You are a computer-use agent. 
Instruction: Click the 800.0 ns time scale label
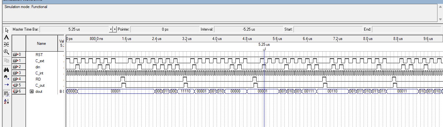pyautogui.click(x=96, y=39)
